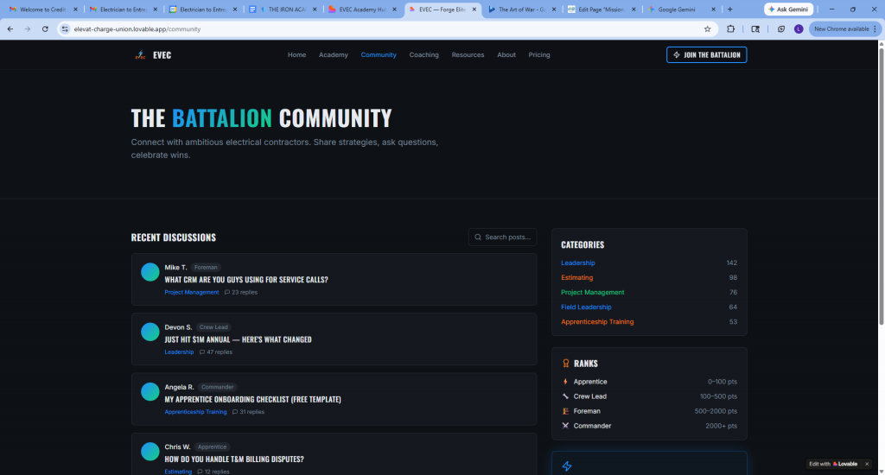
Task: Open a new browser tab
Action: pyautogui.click(x=730, y=9)
